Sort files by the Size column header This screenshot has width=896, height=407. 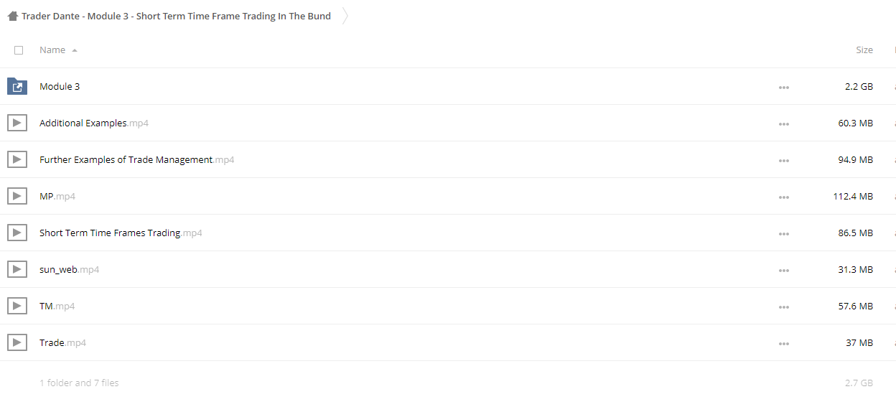[x=864, y=50]
